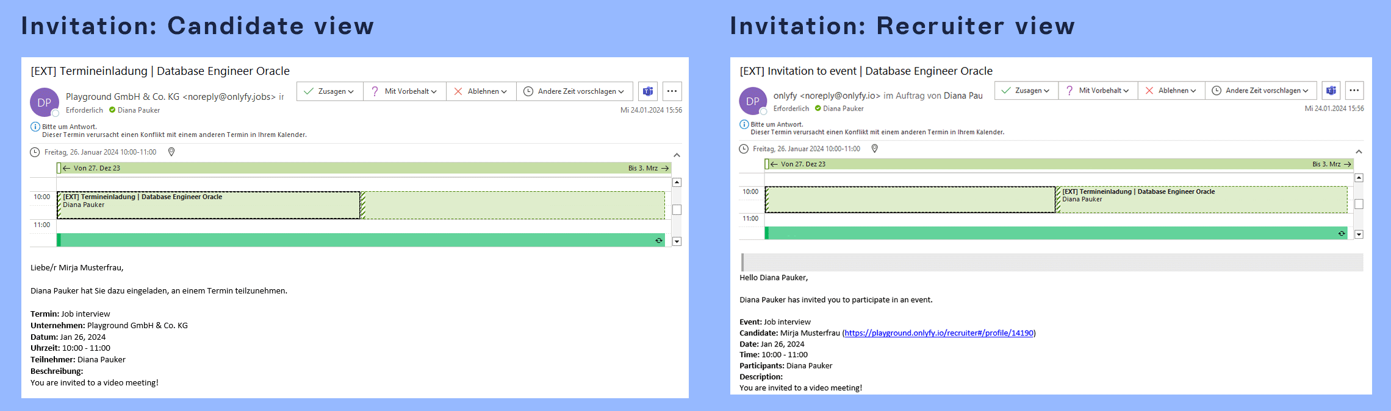Click the three-dots more actions in candidate view
Image resolution: width=1391 pixels, height=411 pixels.
tap(672, 91)
